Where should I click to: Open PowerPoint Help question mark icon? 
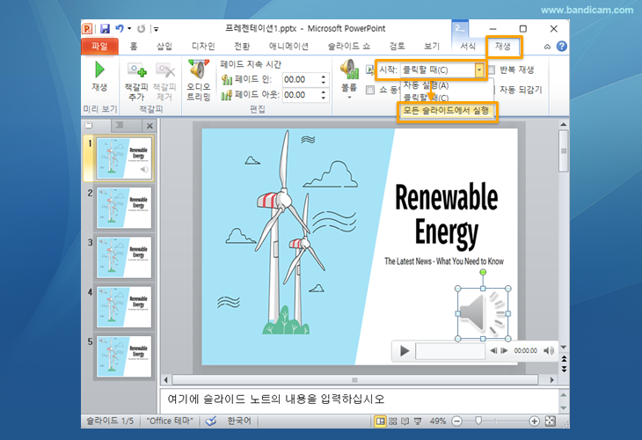[561, 46]
